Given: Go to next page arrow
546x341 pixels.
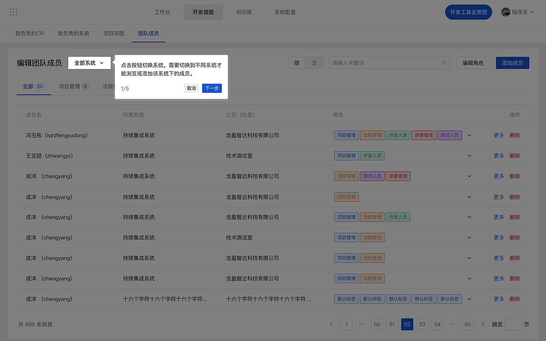Looking at the screenshot, I should (x=482, y=324).
